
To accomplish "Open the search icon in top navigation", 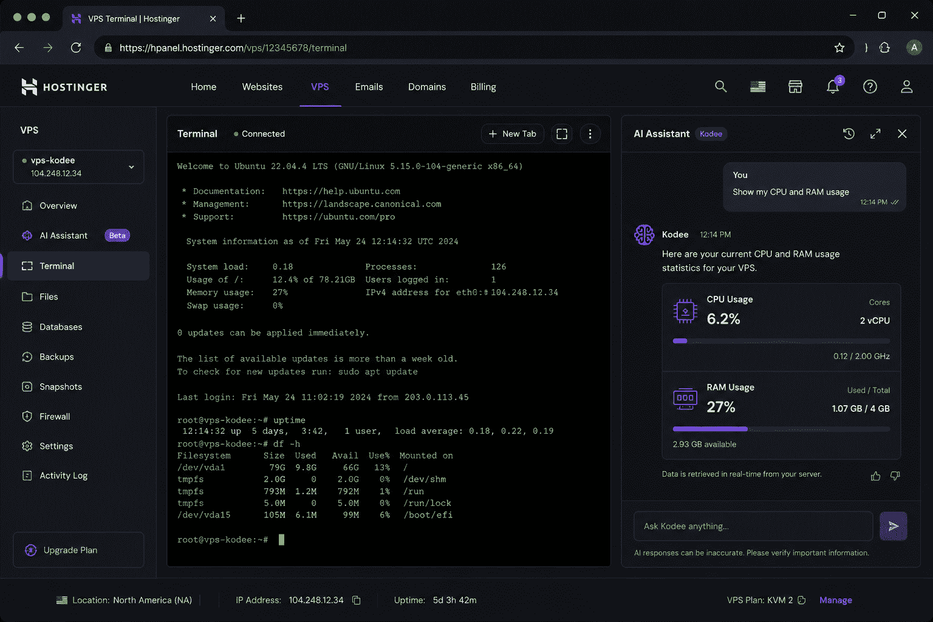I will click(720, 87).
